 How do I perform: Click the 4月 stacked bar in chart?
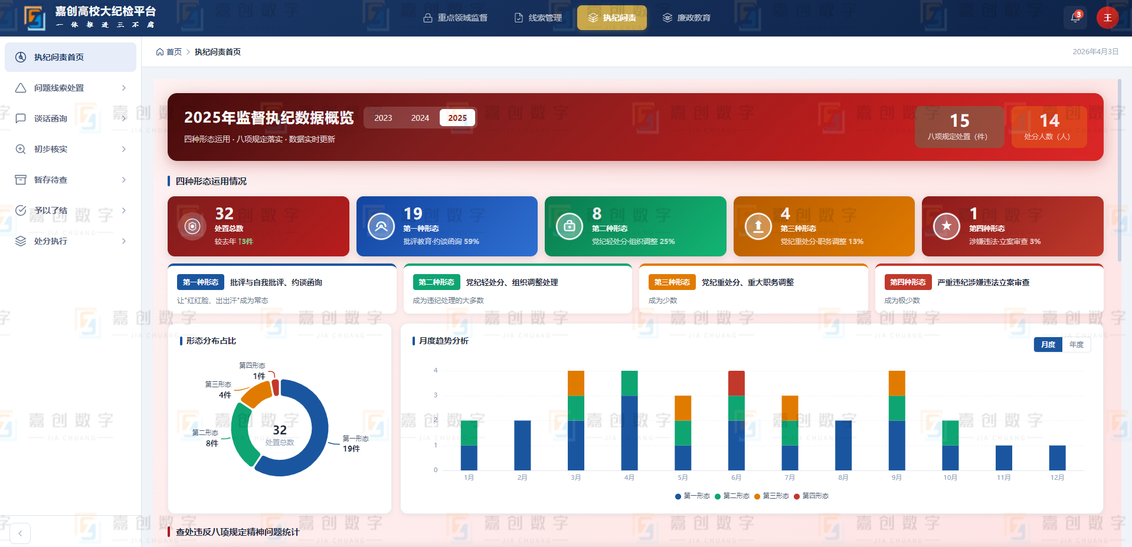[x=629, y=420]
